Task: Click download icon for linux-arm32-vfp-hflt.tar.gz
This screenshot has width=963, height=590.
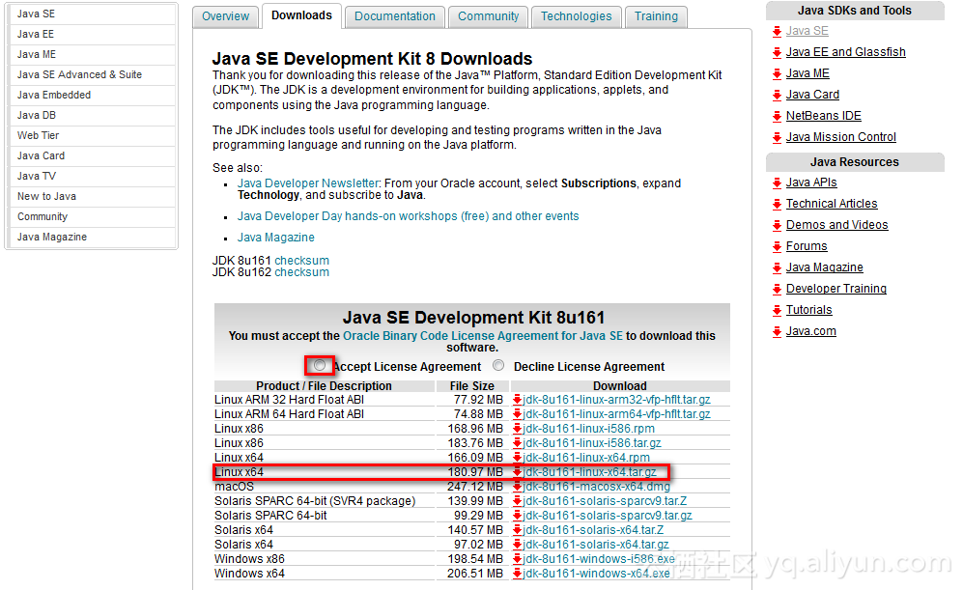Action: coord(517,400)
